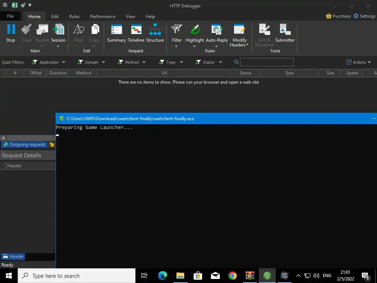Screen dimensions: 377x283
Task: Sort by the Offset column header
Action: click(x=35, y=73)
